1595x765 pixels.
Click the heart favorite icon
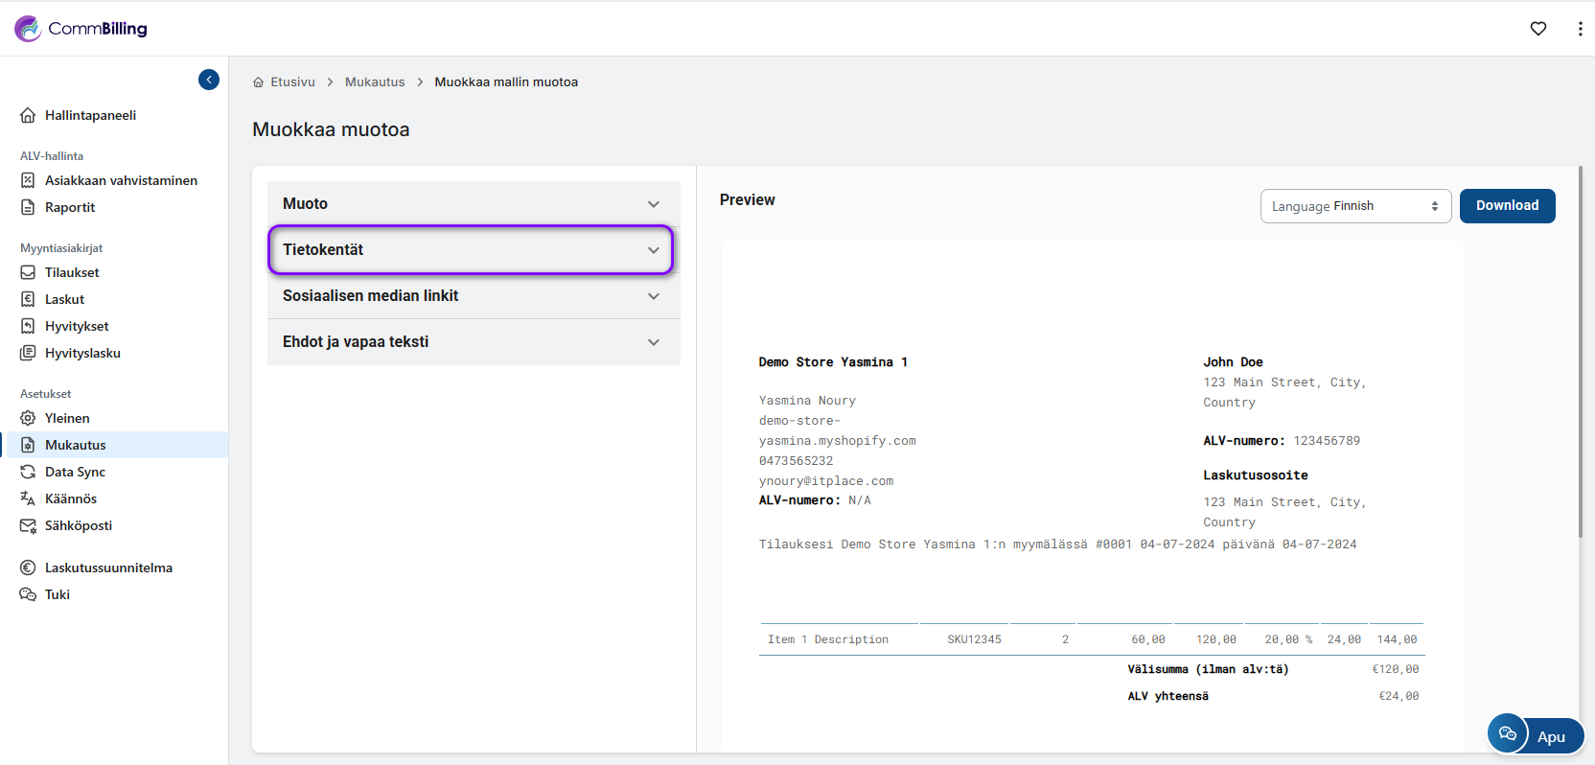(x=1538, y=29)
